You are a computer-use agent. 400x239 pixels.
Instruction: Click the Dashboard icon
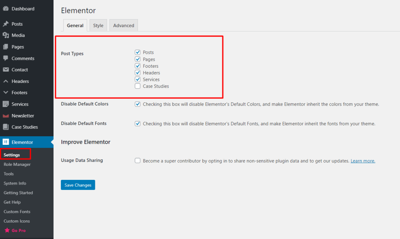coord(5,9)
